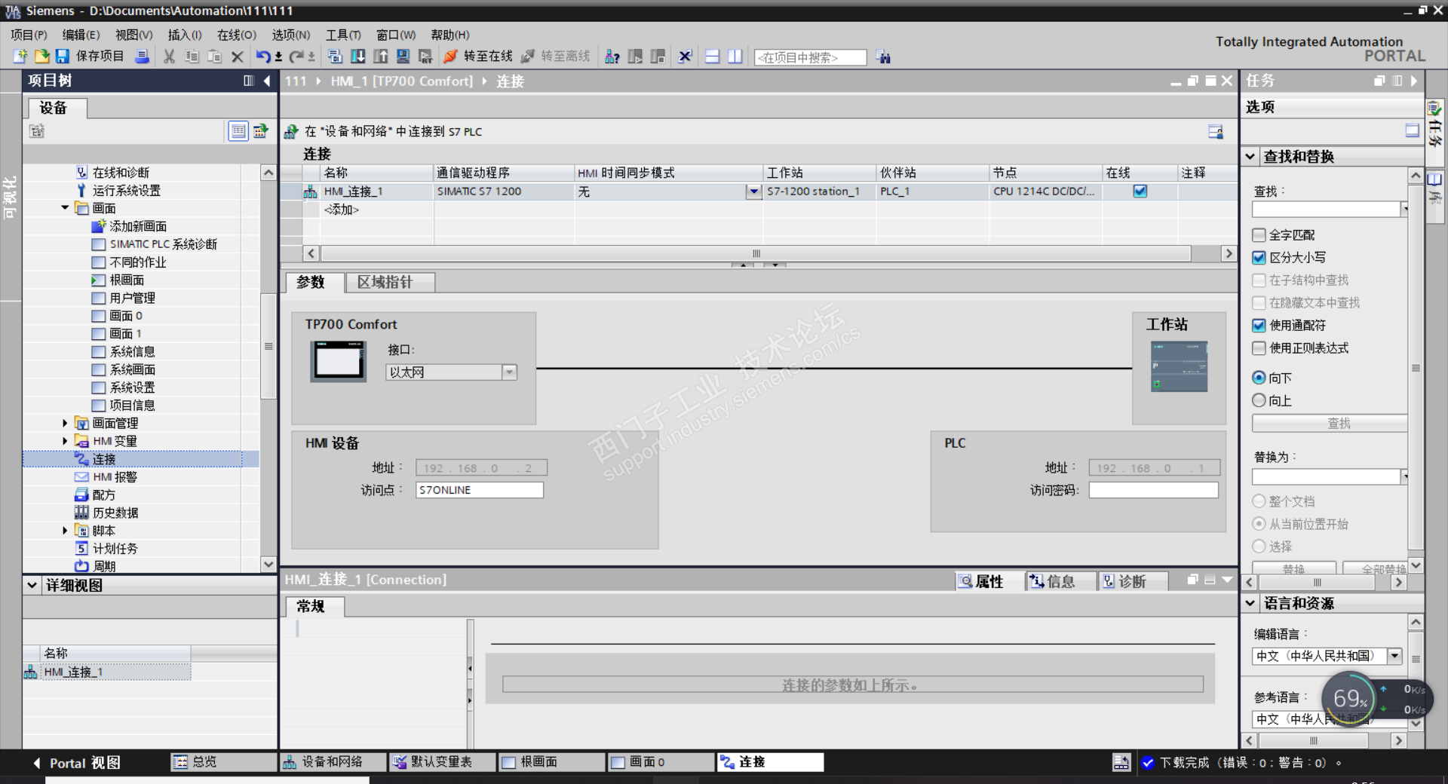This screenshot has height=784, width=1448.
Task: Collapse the 查找和替换 section
Action: click(x=1250, y=156)
